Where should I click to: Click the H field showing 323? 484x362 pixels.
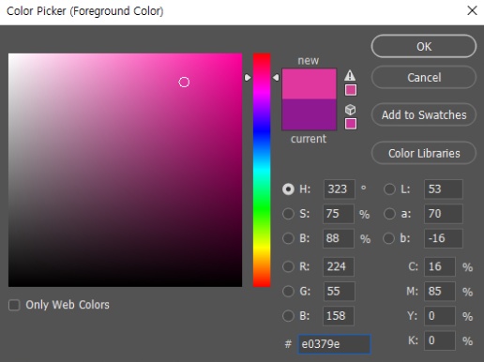pyautogui.click(x=340, y=189)
